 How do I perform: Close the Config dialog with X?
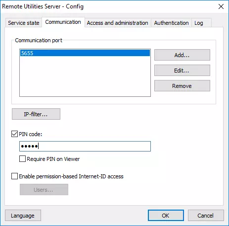point(221,6)
